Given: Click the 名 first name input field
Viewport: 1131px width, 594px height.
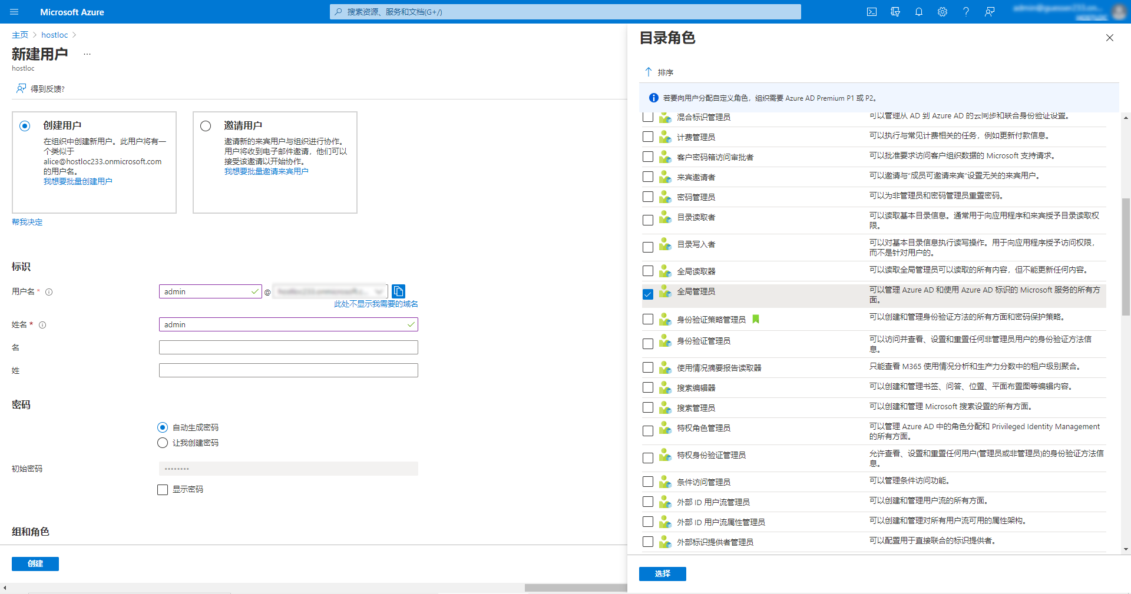Looking at the screenshot, I should 289,347.
